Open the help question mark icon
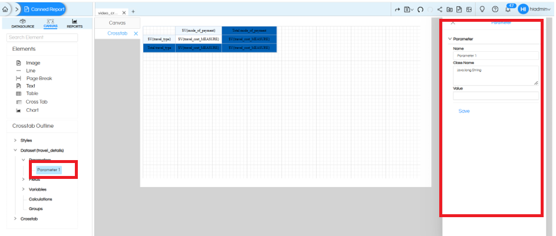Screen dimensions: 556x236 pyautogui.click(x=495, y=9)
